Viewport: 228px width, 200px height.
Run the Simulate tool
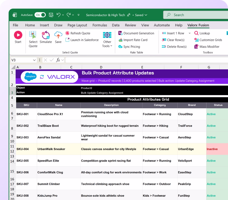pyautogui.click(x=46, y=37)
